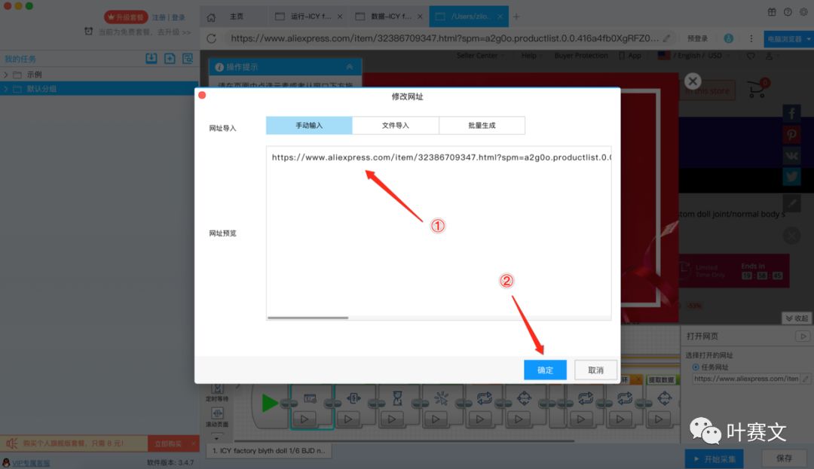
Task: Open the apps grid icon in the top-right corner
Action: click(772, 12)
